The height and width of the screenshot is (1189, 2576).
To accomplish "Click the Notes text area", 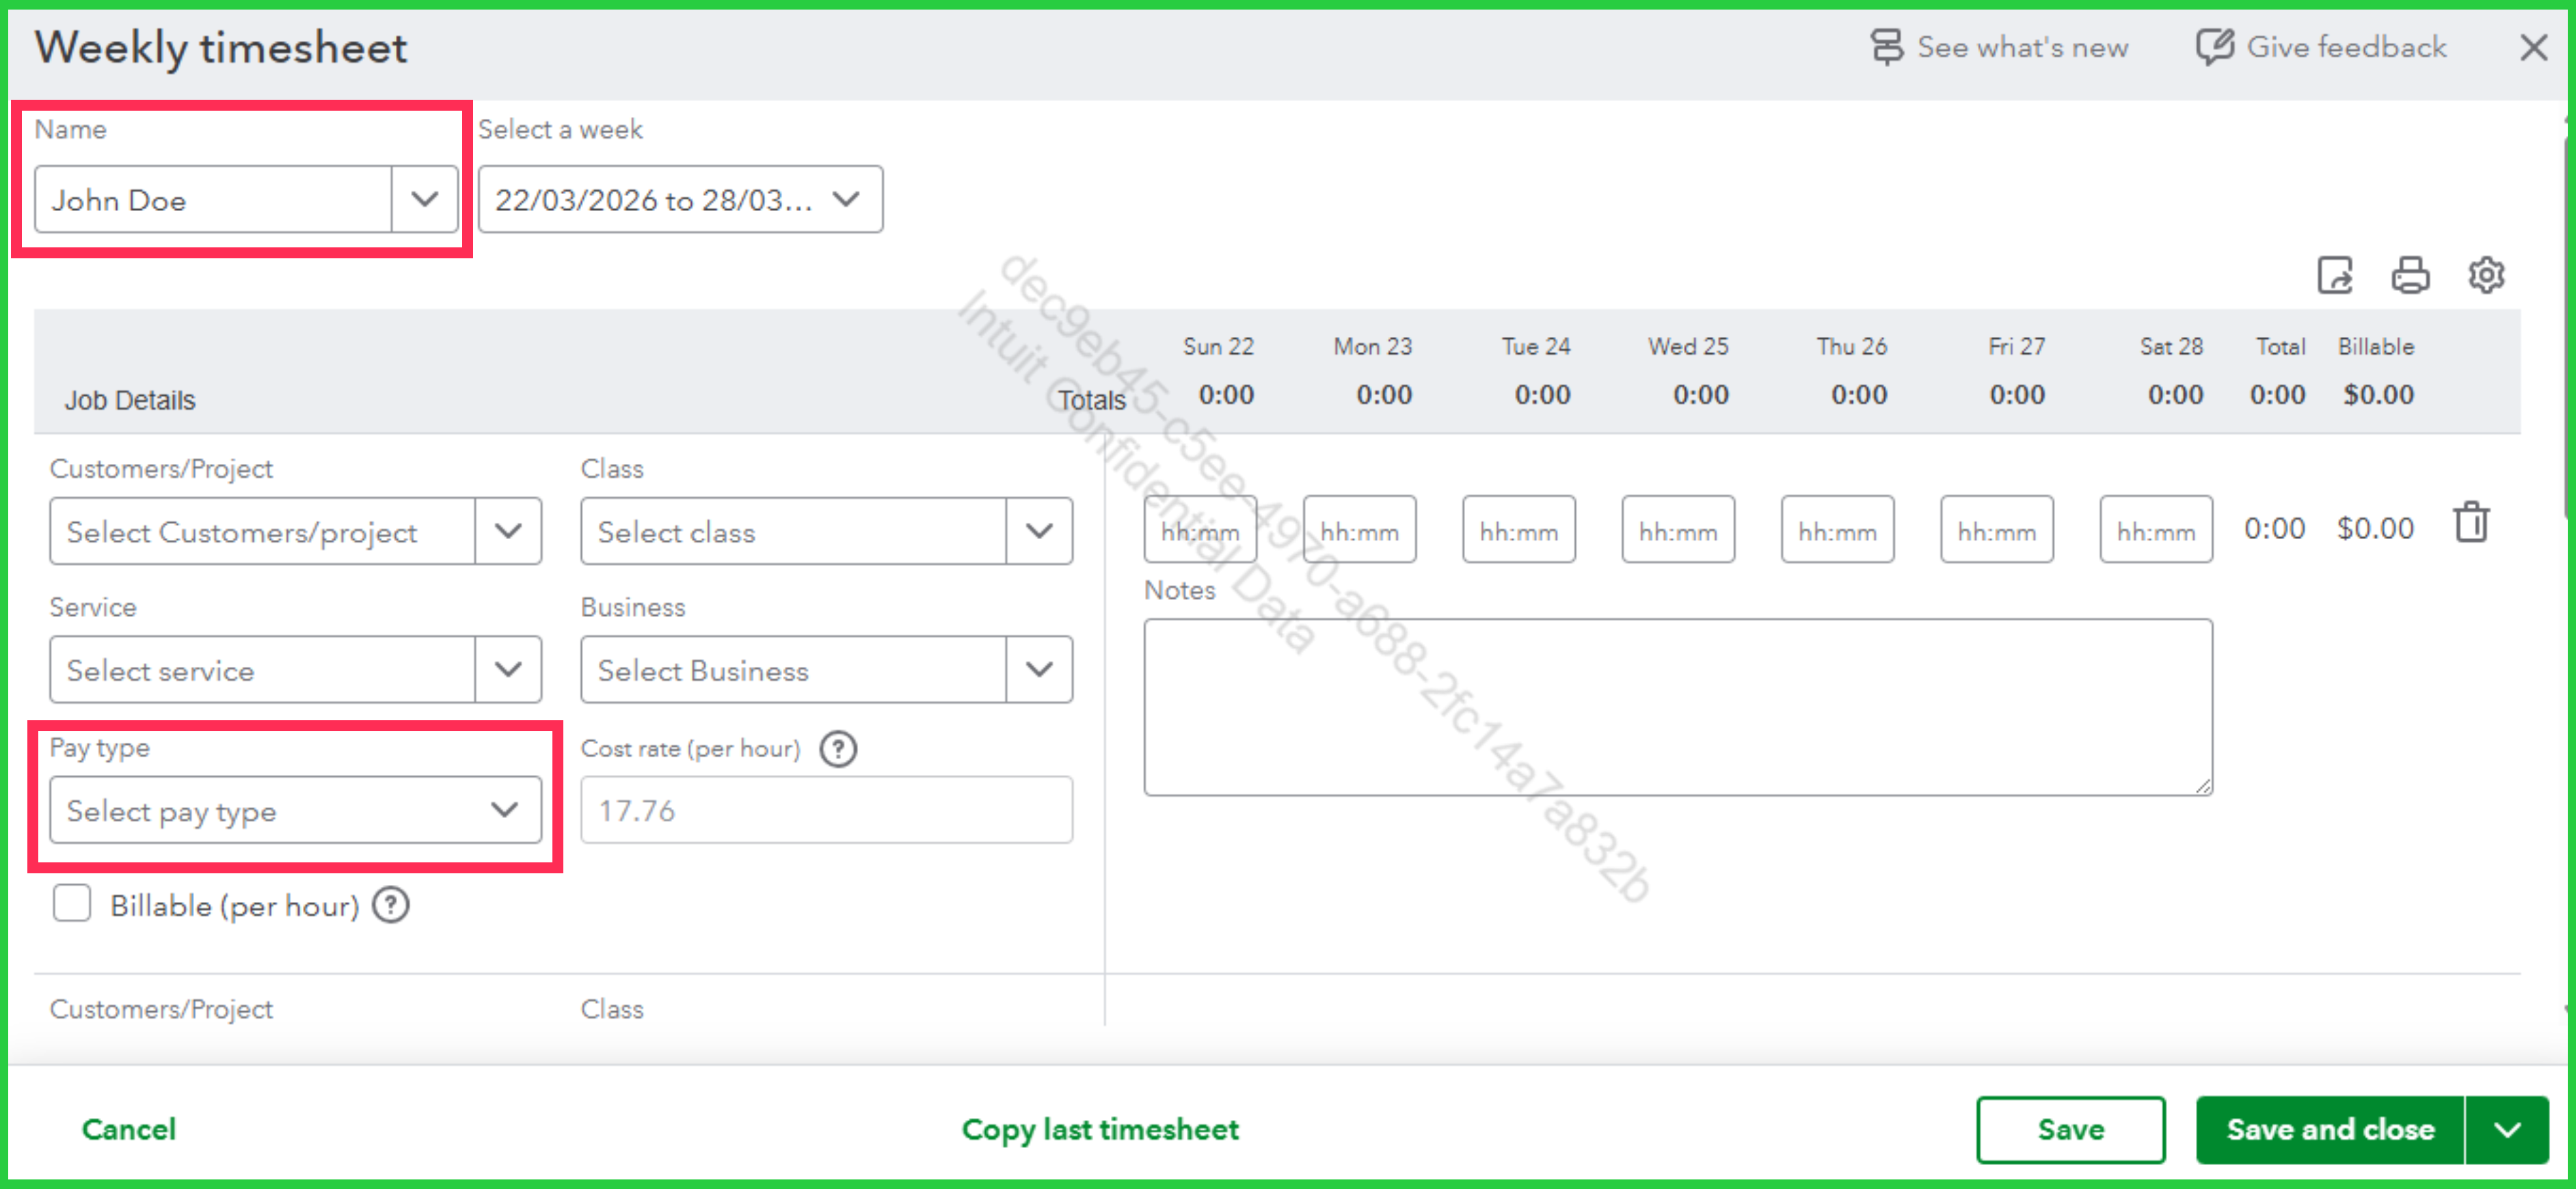I will point(1677,707).
